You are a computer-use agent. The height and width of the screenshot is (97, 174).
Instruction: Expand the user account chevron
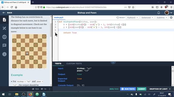[x=171, y=13]
